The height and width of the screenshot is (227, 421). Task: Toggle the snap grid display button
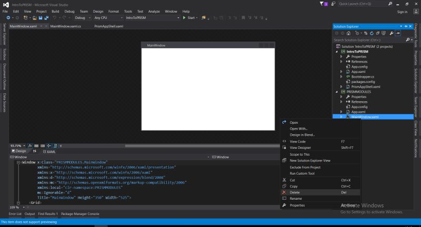pos(36,145)
